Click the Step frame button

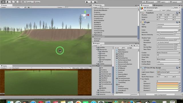[95, 2]
